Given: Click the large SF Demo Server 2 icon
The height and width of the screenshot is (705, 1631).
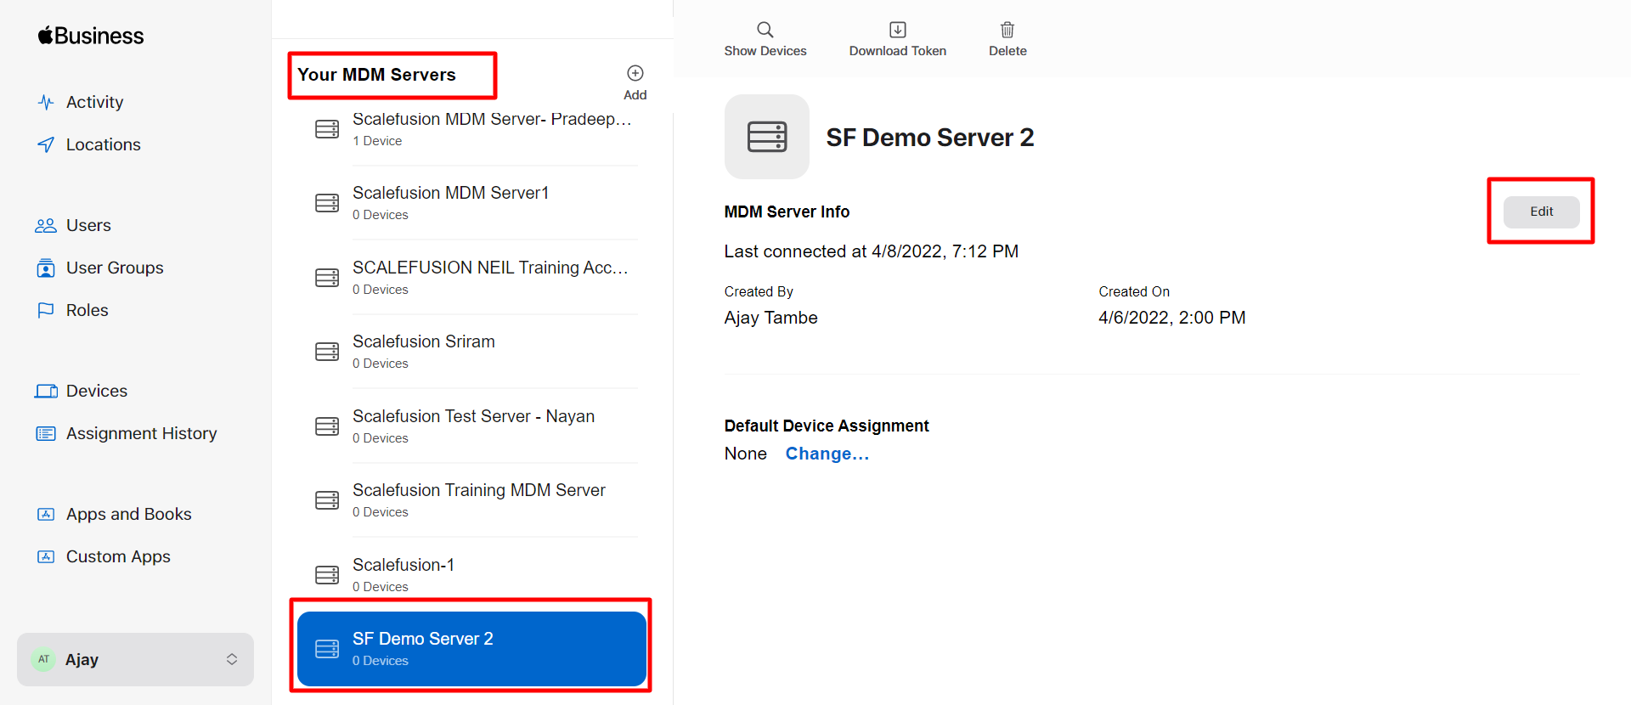Looking at the screenshot, I should [x=767, y=137].
